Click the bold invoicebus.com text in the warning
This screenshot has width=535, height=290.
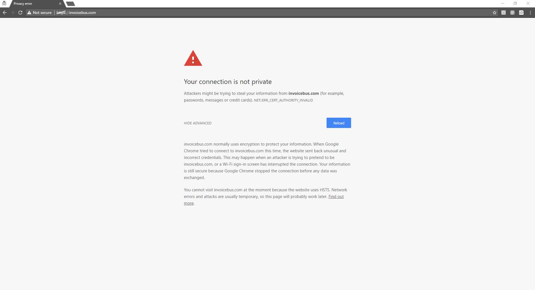304,93
